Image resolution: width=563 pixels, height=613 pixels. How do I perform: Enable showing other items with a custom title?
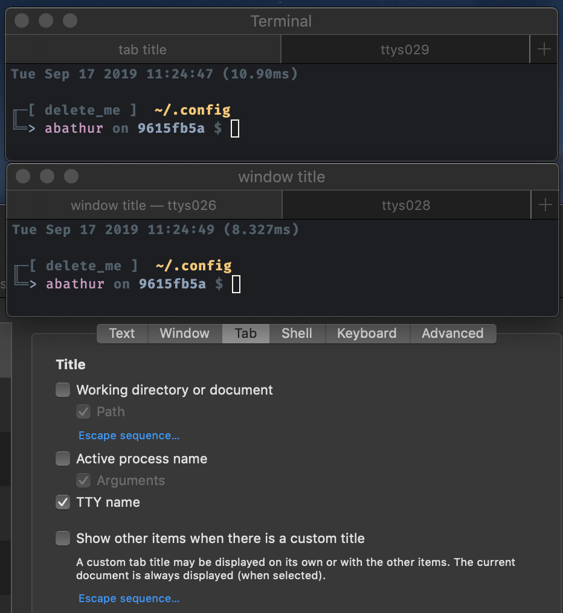click(x=63, y=538)
